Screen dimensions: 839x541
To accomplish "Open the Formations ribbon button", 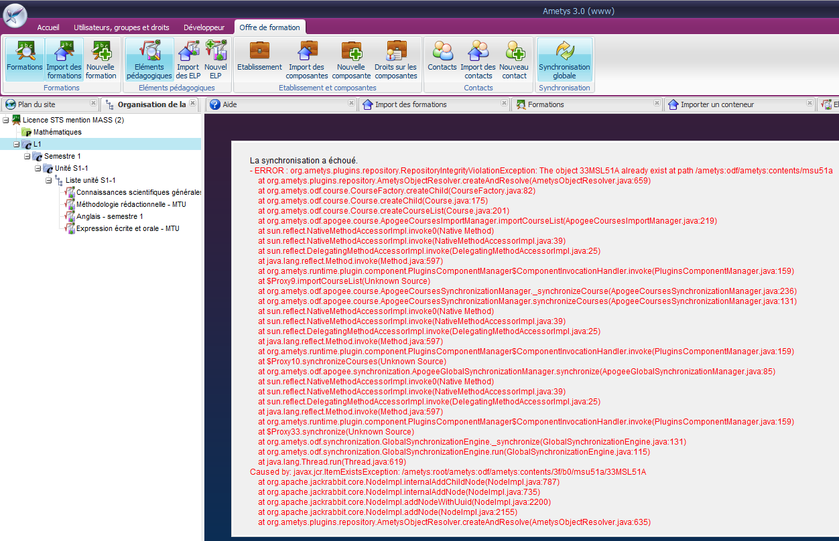I will [25, 59].
